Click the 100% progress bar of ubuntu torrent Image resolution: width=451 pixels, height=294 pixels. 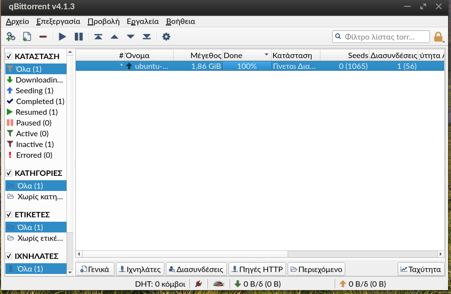pyautogui.click(x=247, y=66)
